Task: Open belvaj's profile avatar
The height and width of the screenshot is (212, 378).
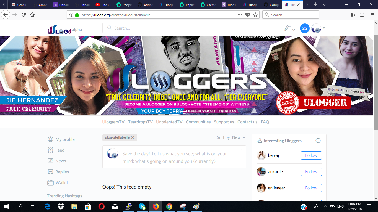Action: 261,155
